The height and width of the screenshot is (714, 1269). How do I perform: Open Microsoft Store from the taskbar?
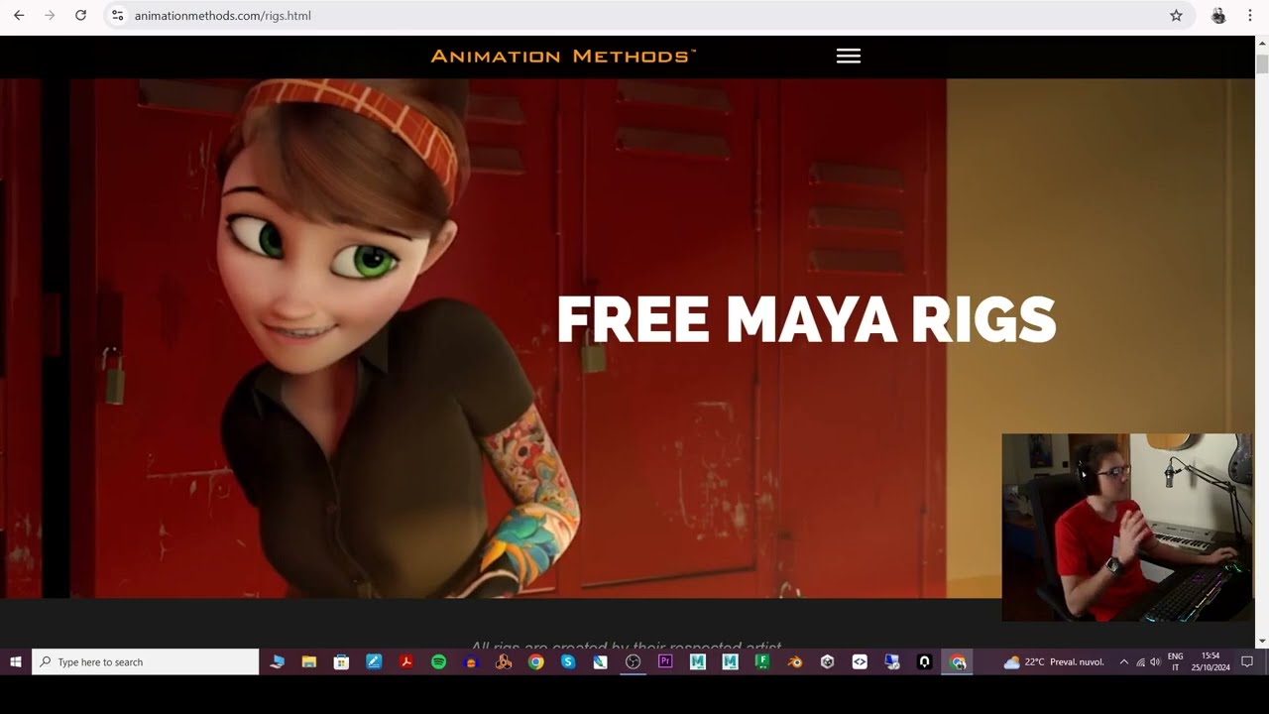click(341, 661)
